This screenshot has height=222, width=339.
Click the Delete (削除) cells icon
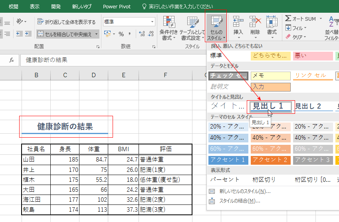click(x=255, y=22)
